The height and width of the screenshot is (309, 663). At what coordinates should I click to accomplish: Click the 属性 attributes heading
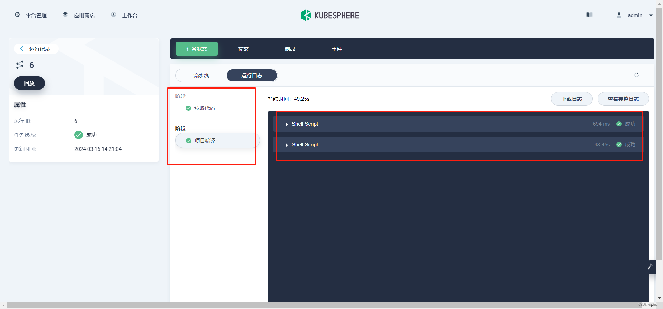[x=20, y=105]
